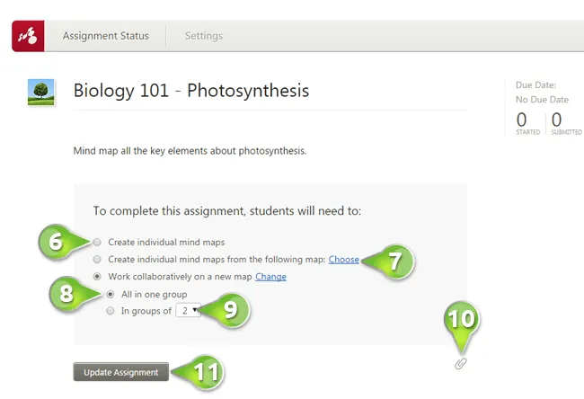Choose Work collaboratively on a new map
The height and width of the screenshot is (399, 584).
pyautogui.click(x=98, y=277)
